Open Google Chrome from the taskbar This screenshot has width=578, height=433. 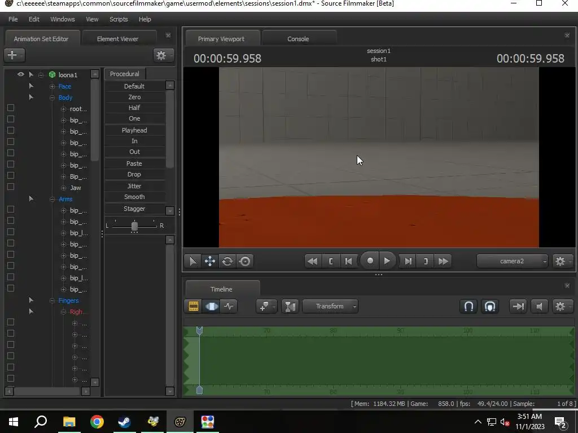click(97, 422)
